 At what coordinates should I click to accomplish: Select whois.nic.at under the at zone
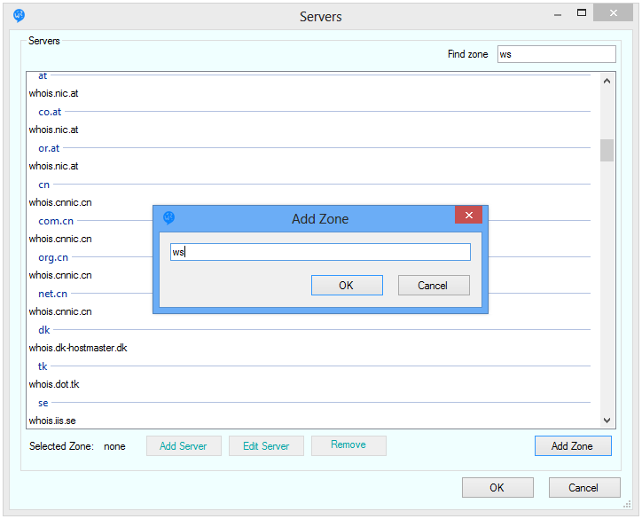coord(53,93)
